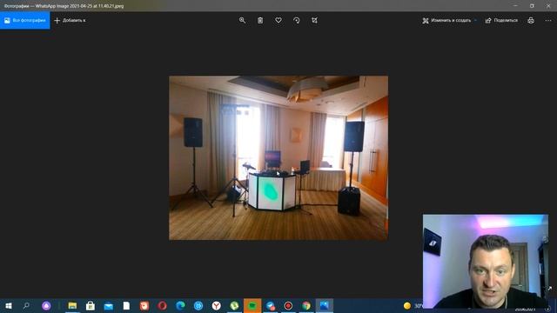Switch to the Photos app taskbar icon
557x313 pixels.
tap(325, 305)
